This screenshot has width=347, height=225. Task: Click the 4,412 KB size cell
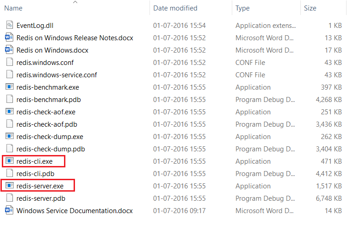tap(329, 174)
